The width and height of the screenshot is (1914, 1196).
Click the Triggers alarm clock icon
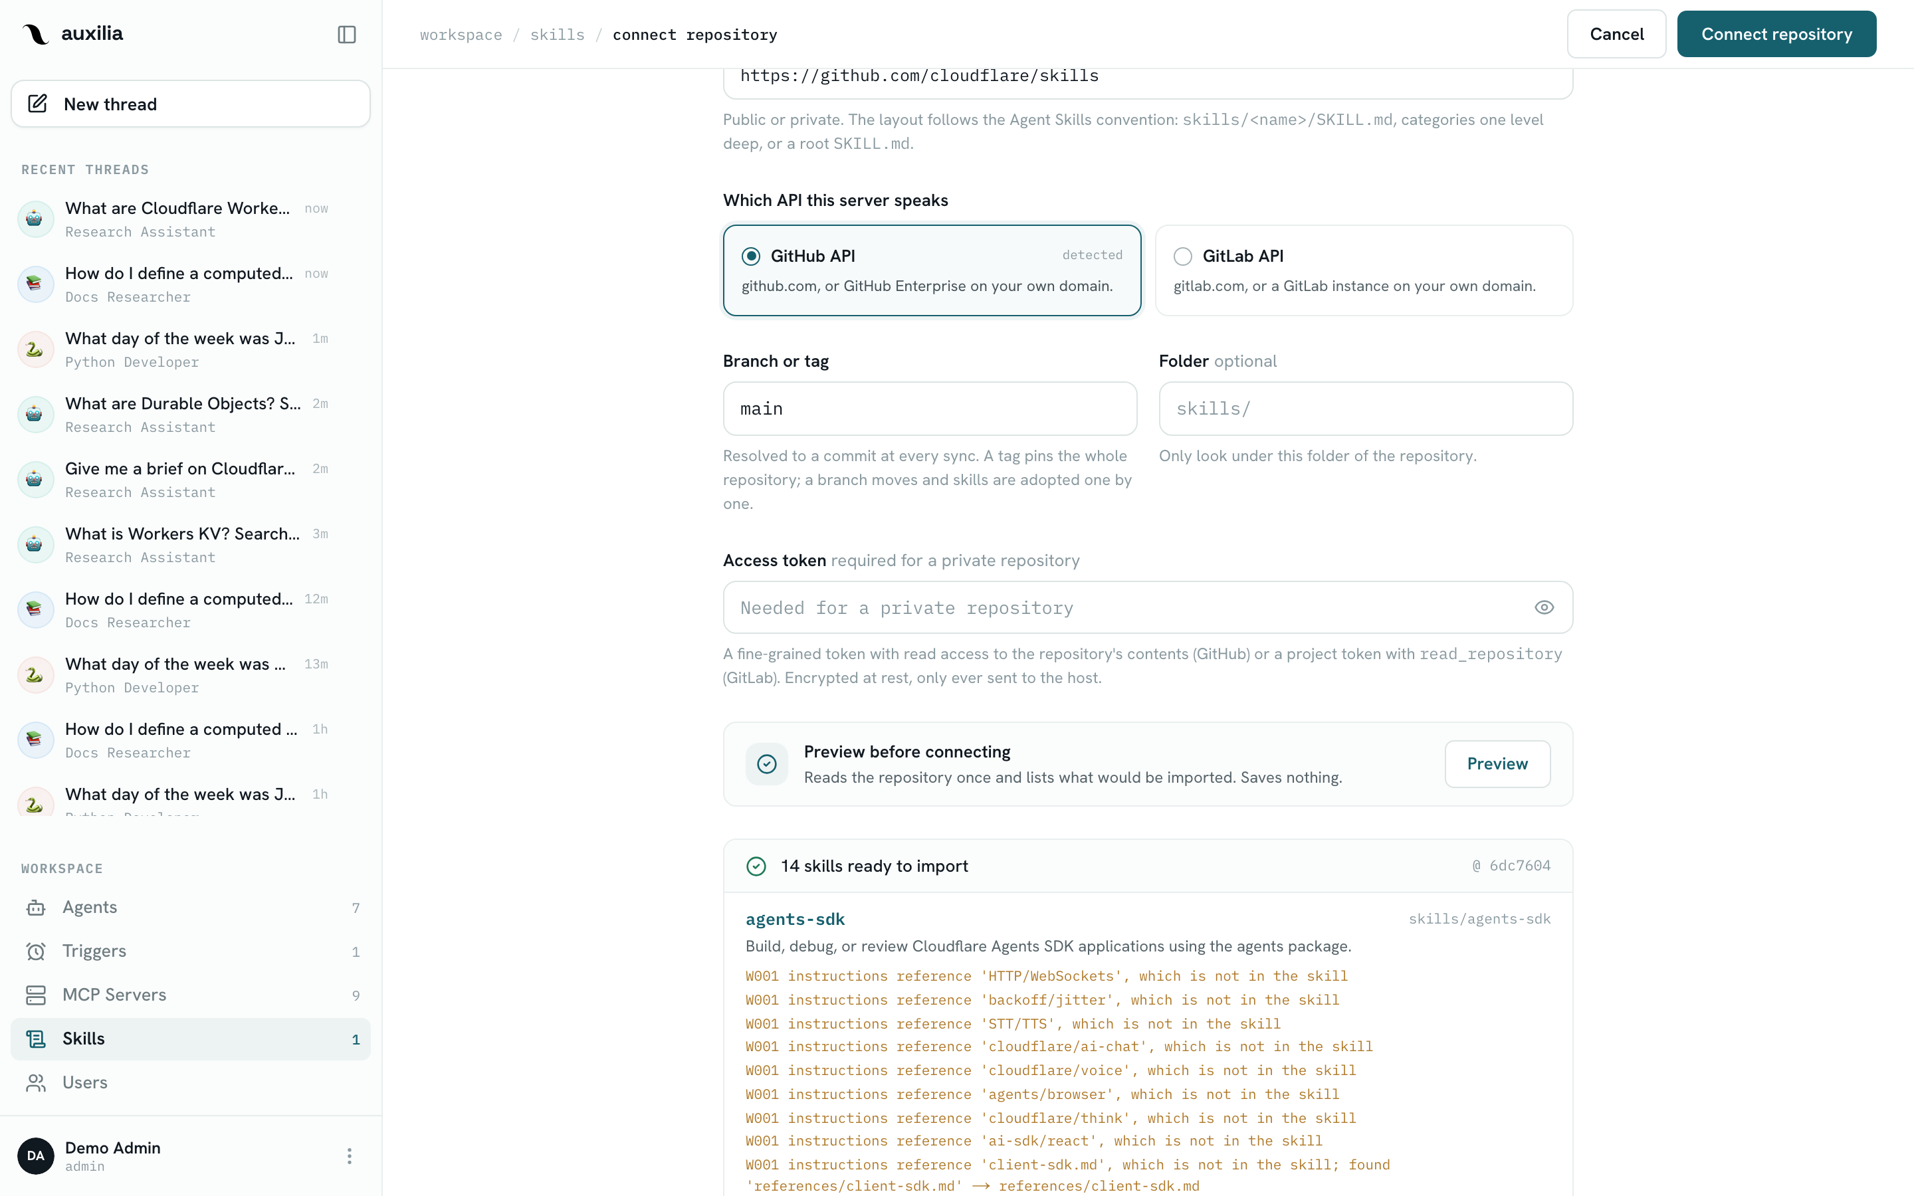(36, 951)
